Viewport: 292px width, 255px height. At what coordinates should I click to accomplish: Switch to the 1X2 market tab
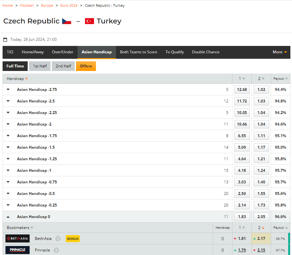click(x=10, y=52)
